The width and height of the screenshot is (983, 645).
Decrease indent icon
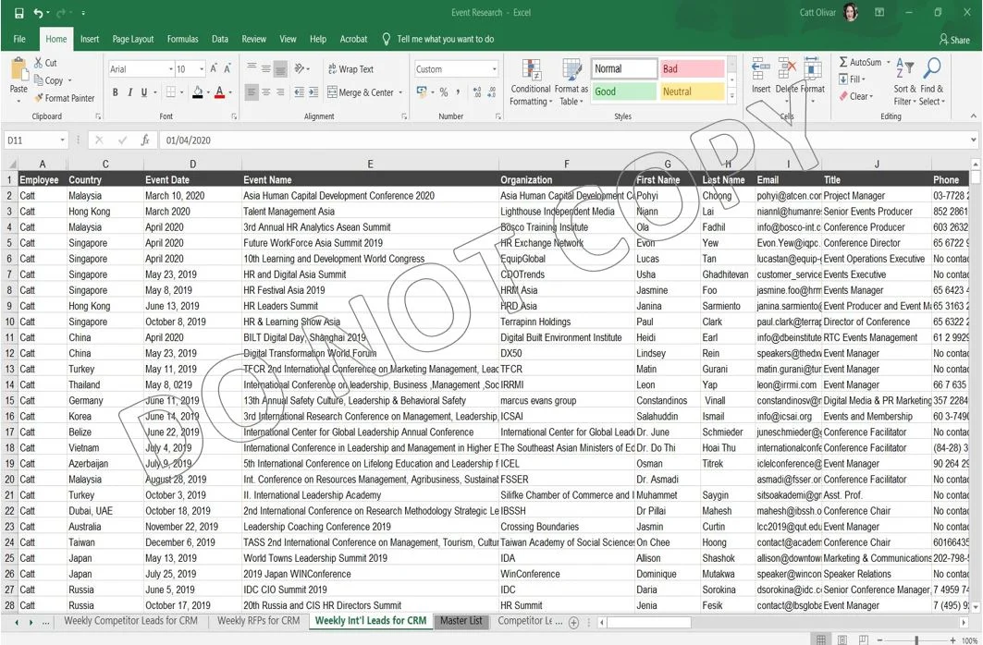click(x=299, y=92)
